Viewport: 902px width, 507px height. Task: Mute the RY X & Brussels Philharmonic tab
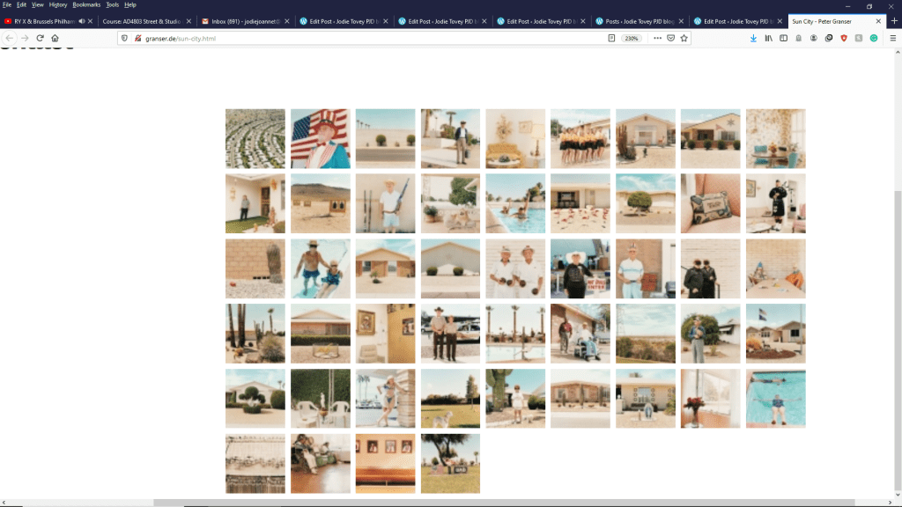82,21
